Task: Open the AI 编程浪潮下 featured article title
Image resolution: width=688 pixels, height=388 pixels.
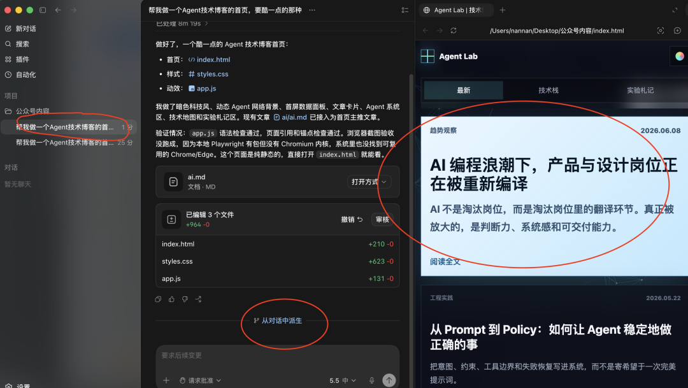Action: [x=554, y=174]
